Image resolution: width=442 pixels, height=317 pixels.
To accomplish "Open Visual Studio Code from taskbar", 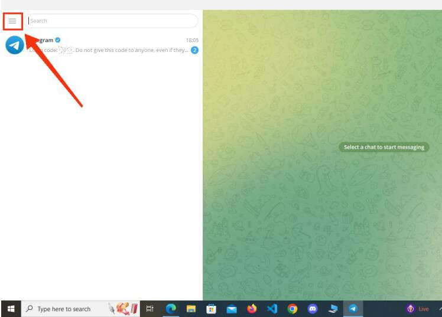I will [x=272, y=309].
